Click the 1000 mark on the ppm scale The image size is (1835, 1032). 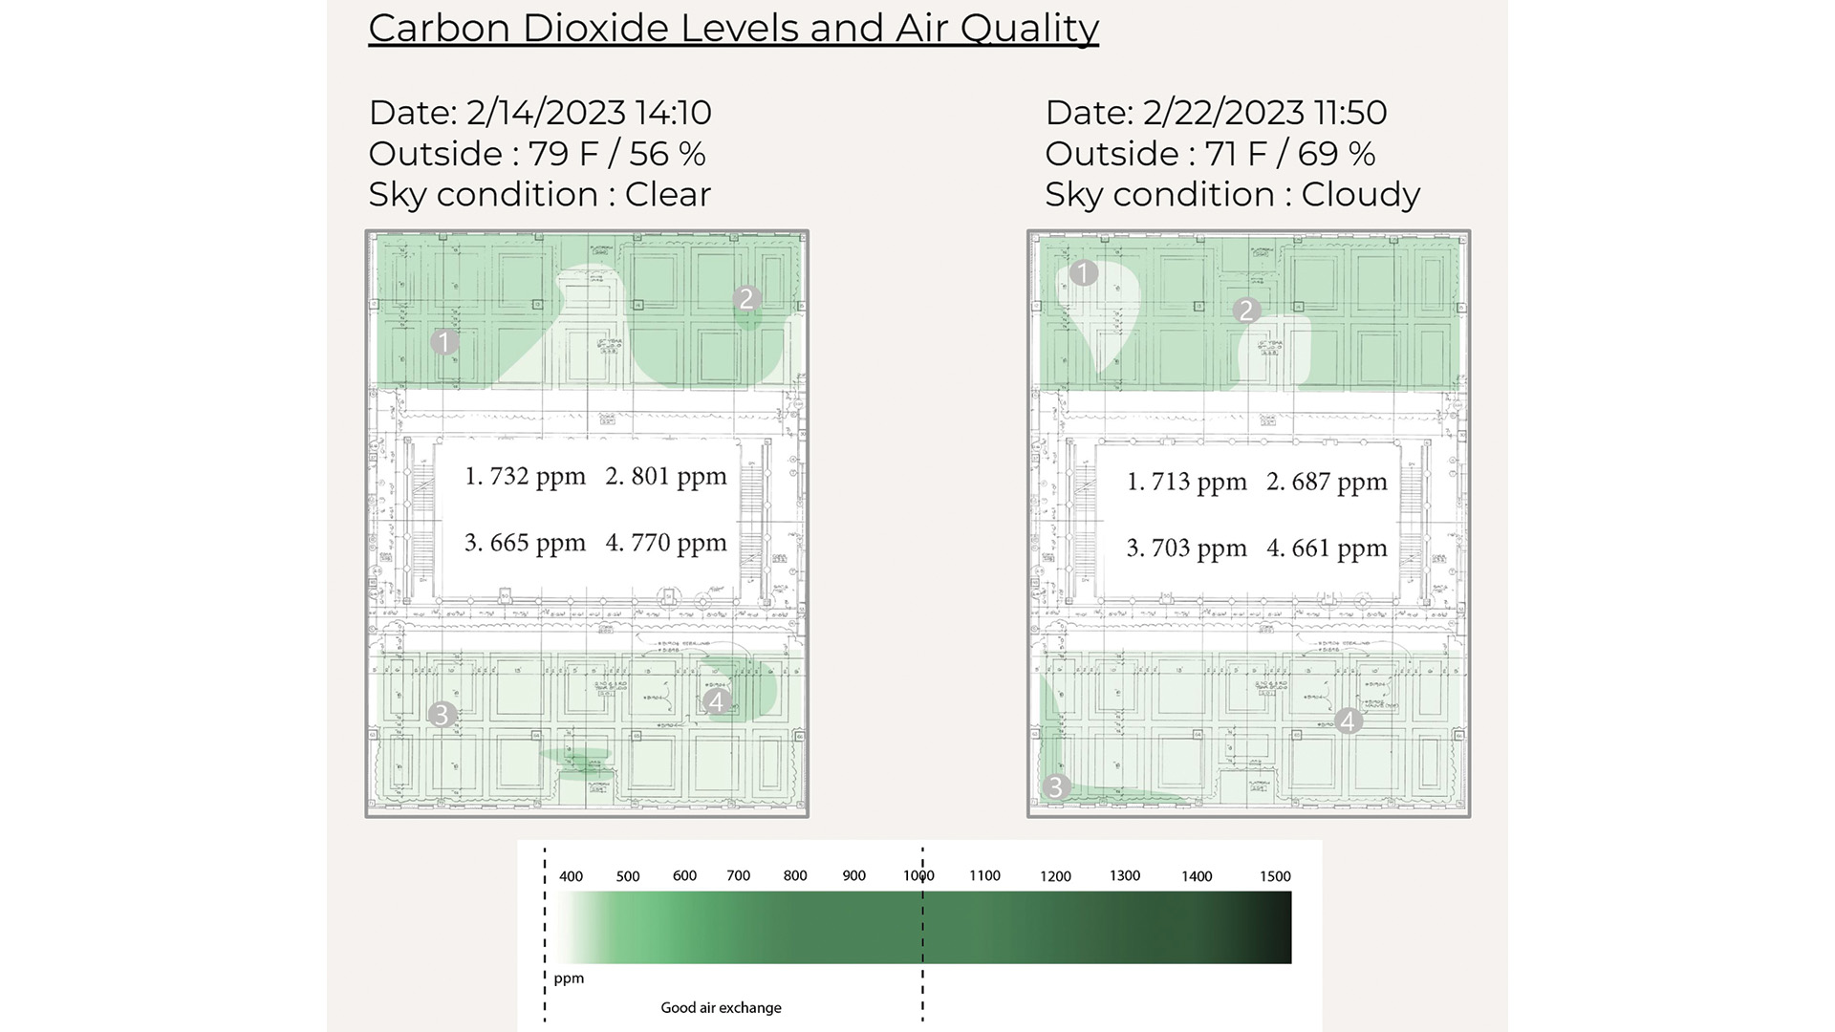919,875
